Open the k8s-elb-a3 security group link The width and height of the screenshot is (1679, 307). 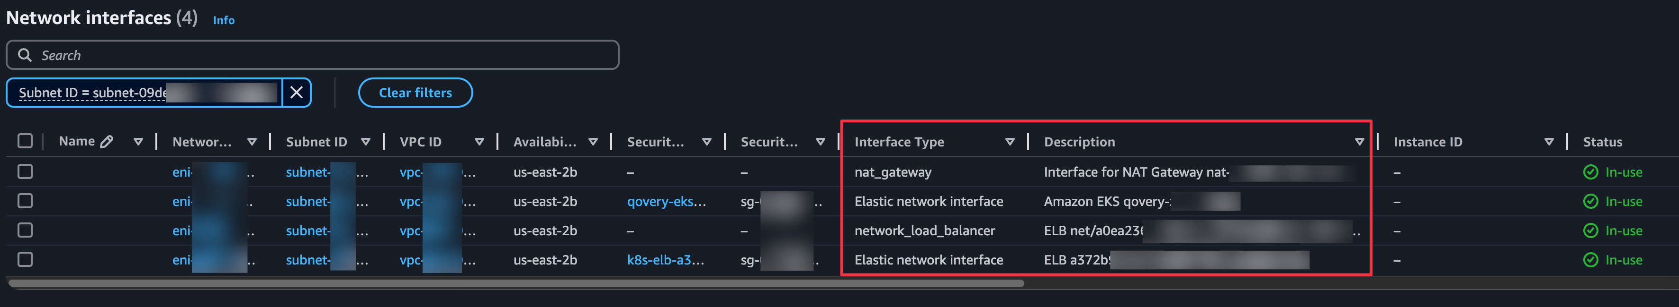pos(664,259)
